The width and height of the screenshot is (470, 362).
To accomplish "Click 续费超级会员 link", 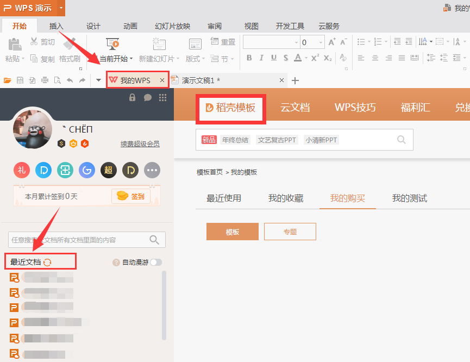I will click(140, 144).
